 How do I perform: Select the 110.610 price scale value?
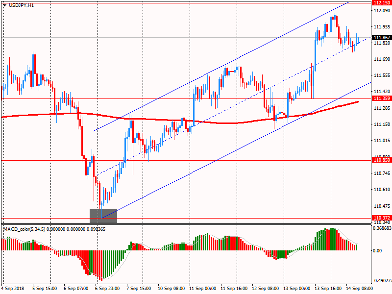tap(382, 190)
